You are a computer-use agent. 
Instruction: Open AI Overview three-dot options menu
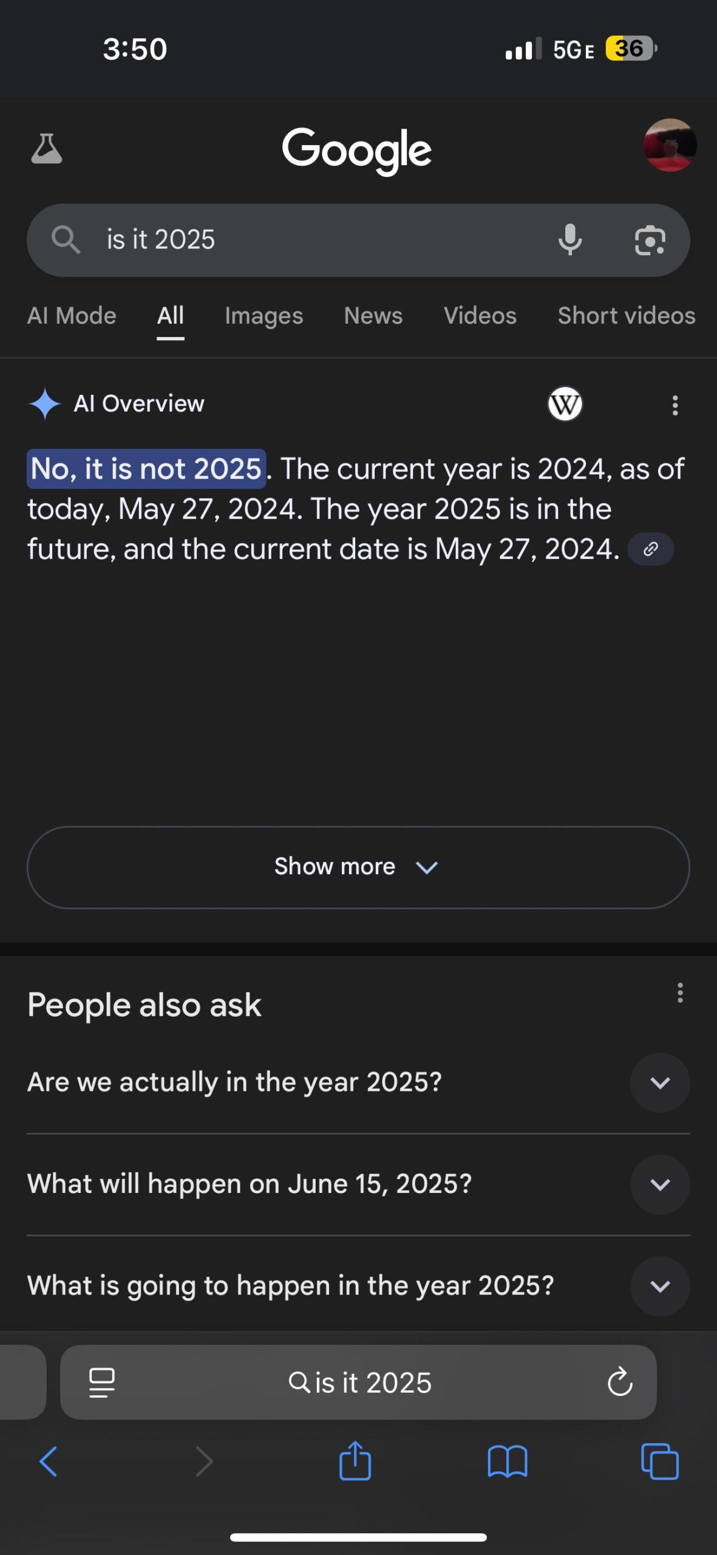(675, 405)
